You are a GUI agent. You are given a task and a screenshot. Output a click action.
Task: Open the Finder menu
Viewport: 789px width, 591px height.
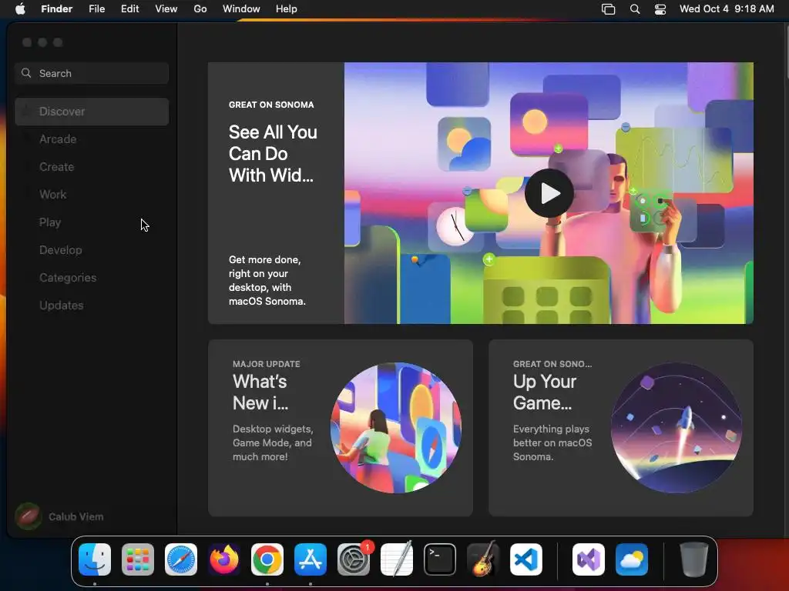coord(57,9)
